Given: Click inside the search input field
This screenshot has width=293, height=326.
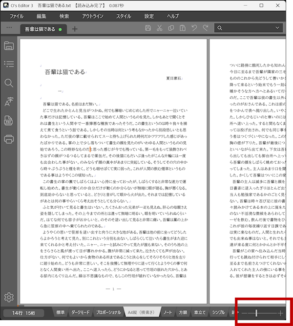Looking at the screenshot, I should click(x=249, y=28).
